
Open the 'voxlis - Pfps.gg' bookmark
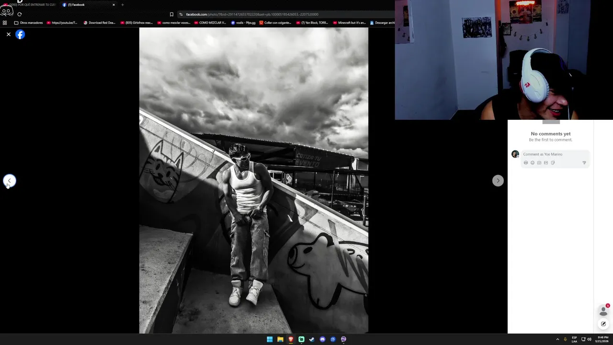pos(243,23)
